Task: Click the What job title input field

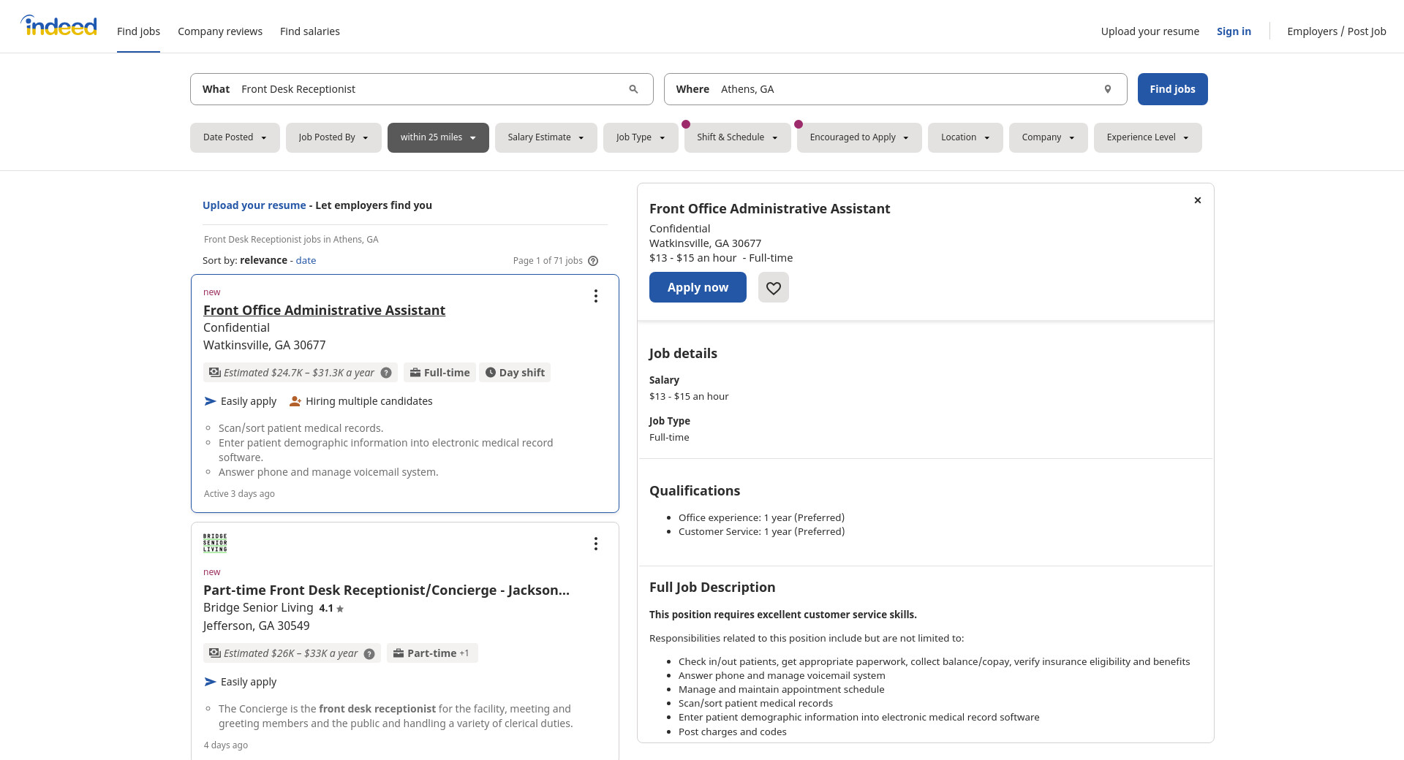Action: click(x=428, y=89)
